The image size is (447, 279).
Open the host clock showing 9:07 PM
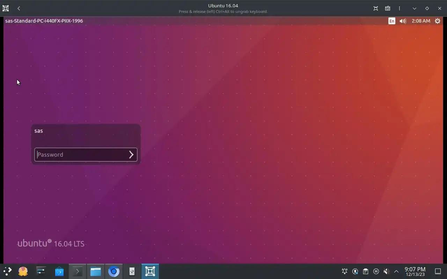point(415,271)
